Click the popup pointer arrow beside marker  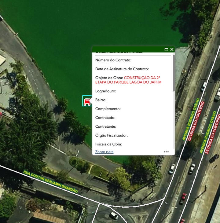click(x=91, y=101)
